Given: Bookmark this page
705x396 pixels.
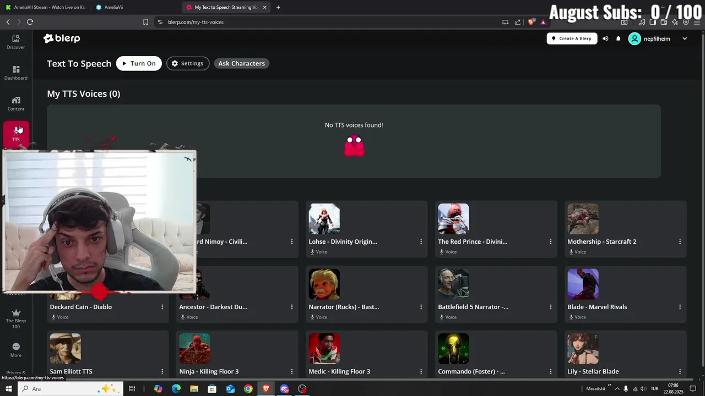Looking at the screenshot, I should (x=145, y=22).
